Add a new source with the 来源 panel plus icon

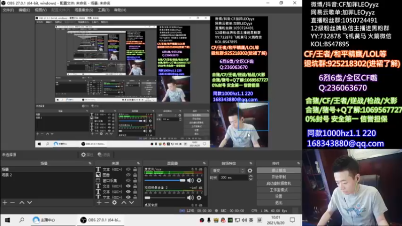pyautogui.click(x=99, y=202)
